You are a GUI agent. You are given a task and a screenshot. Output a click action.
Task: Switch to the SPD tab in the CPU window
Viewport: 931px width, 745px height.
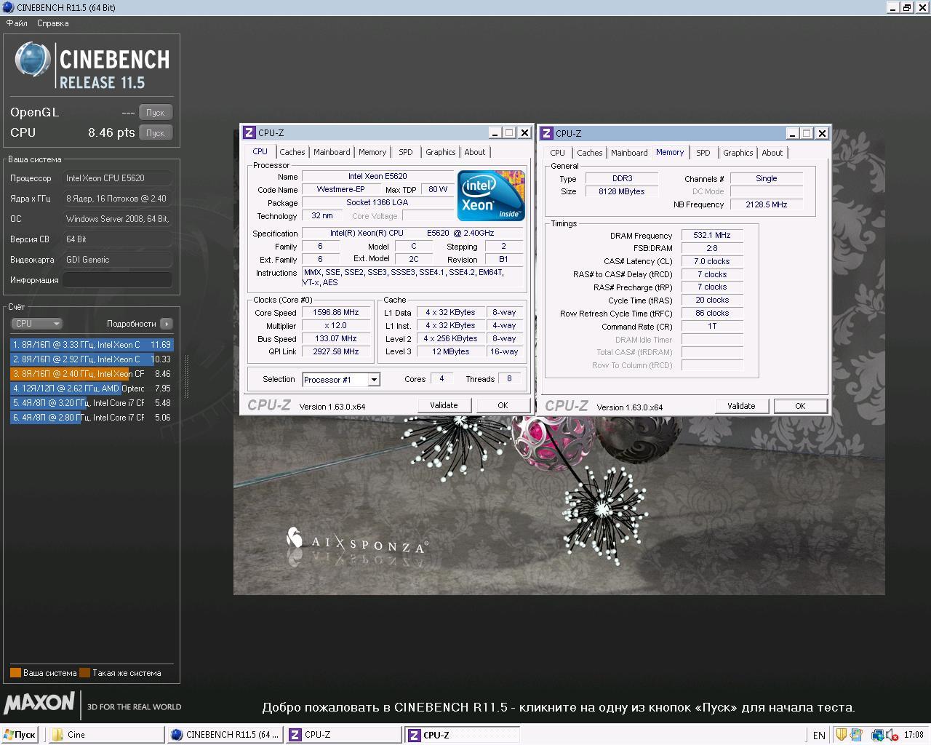[x=406, y=152]
